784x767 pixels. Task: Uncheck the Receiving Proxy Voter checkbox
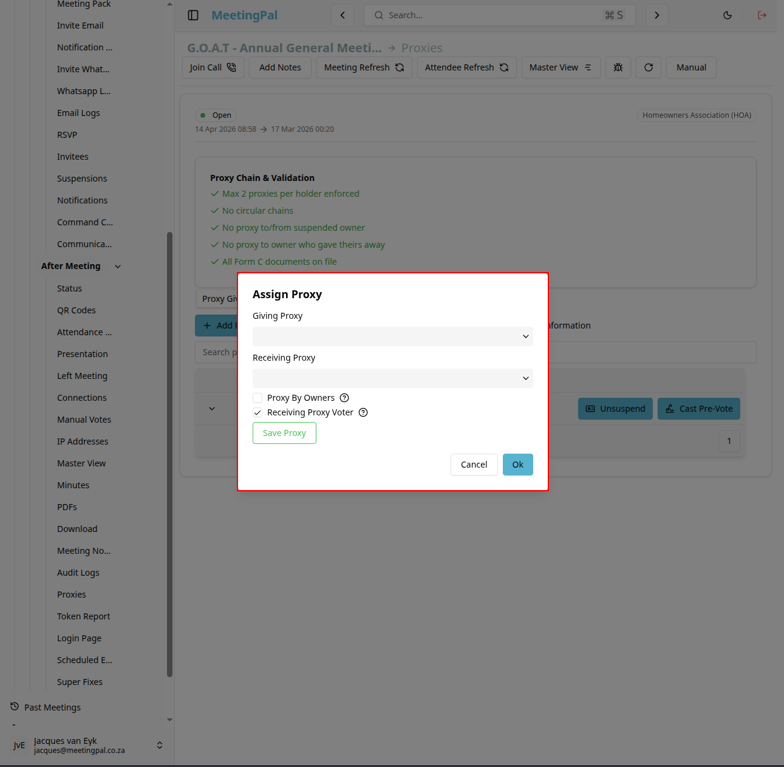(x=257, y=412)
